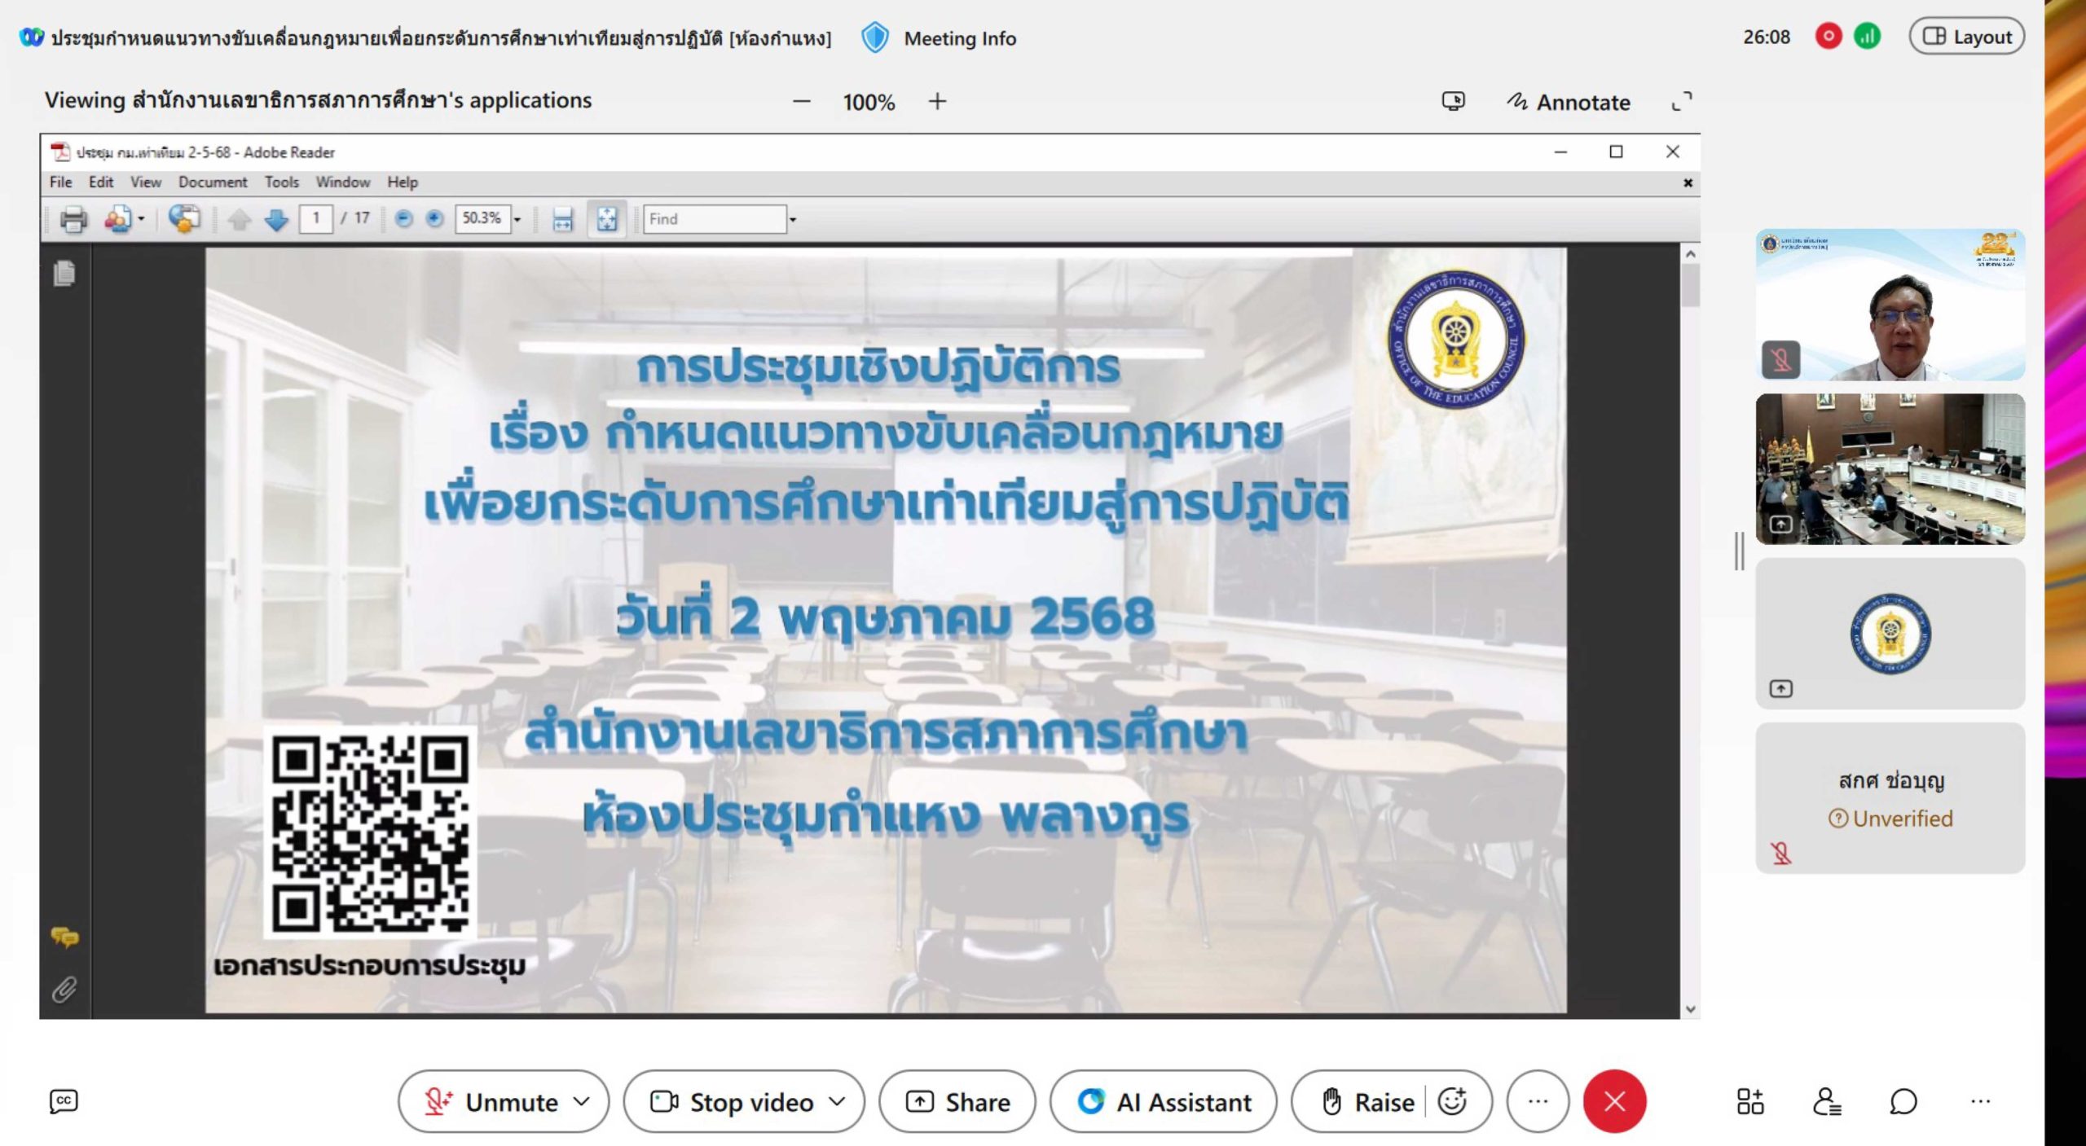Viewport: 2086px width, 1146px height.
Task: Open the Share content button
Action: pos(957,1102)
